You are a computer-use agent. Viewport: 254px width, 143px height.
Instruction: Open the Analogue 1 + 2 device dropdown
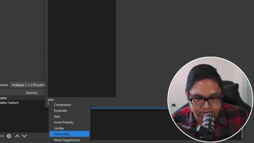pyautogui.click(x=28, y=85)
